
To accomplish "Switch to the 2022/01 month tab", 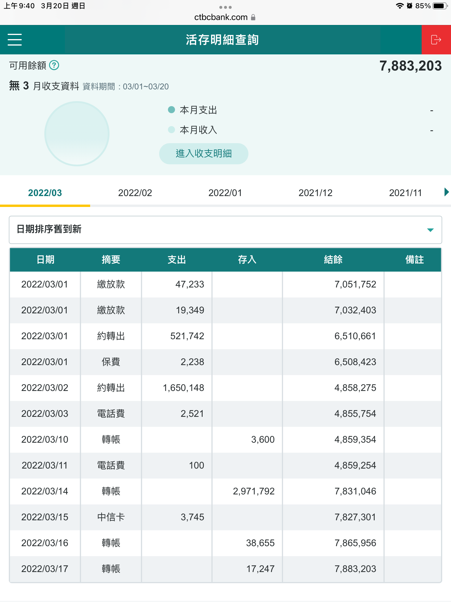I will [225, 193].
